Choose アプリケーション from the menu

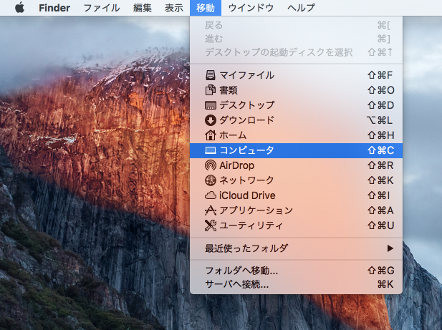297,210
